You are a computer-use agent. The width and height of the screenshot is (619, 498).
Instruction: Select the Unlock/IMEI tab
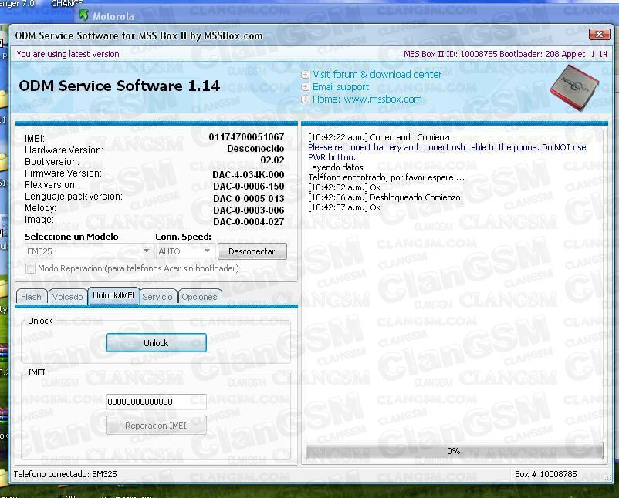pyautogui.click(x=113, y=296)
